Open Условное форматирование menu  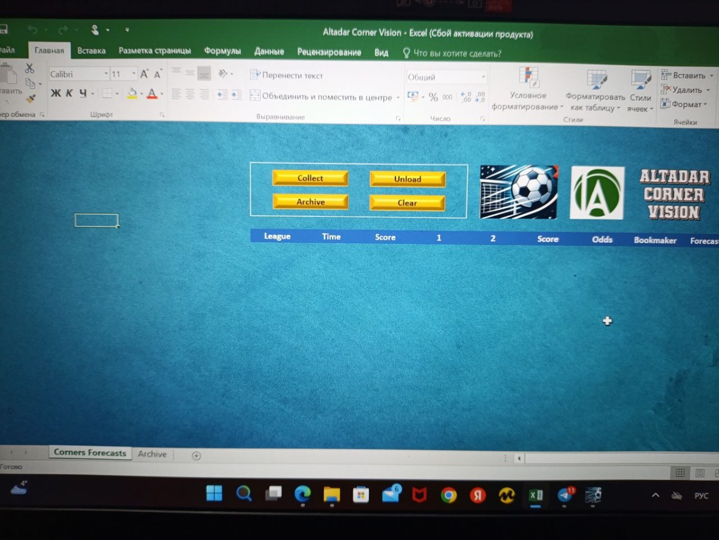[528, 89]
